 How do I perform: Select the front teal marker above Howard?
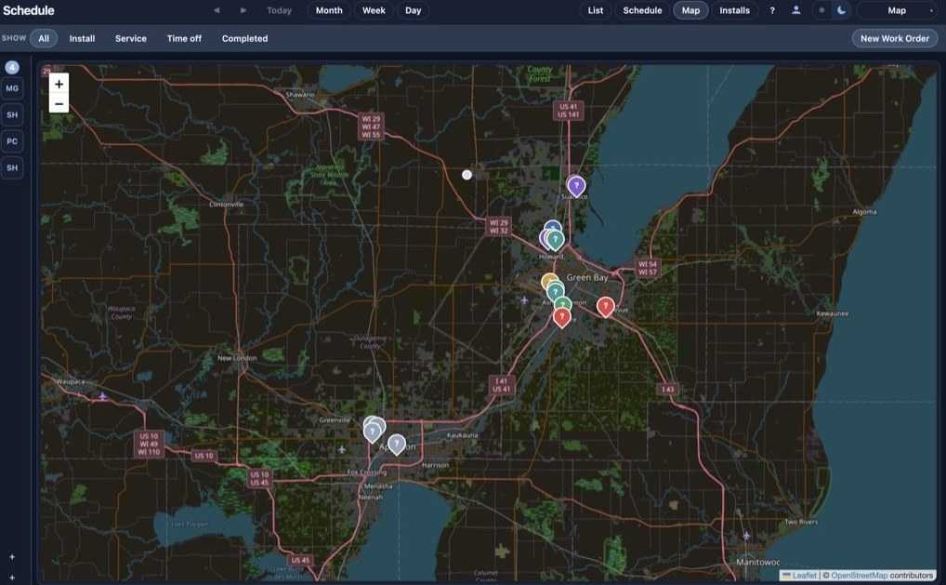(555, 240)
